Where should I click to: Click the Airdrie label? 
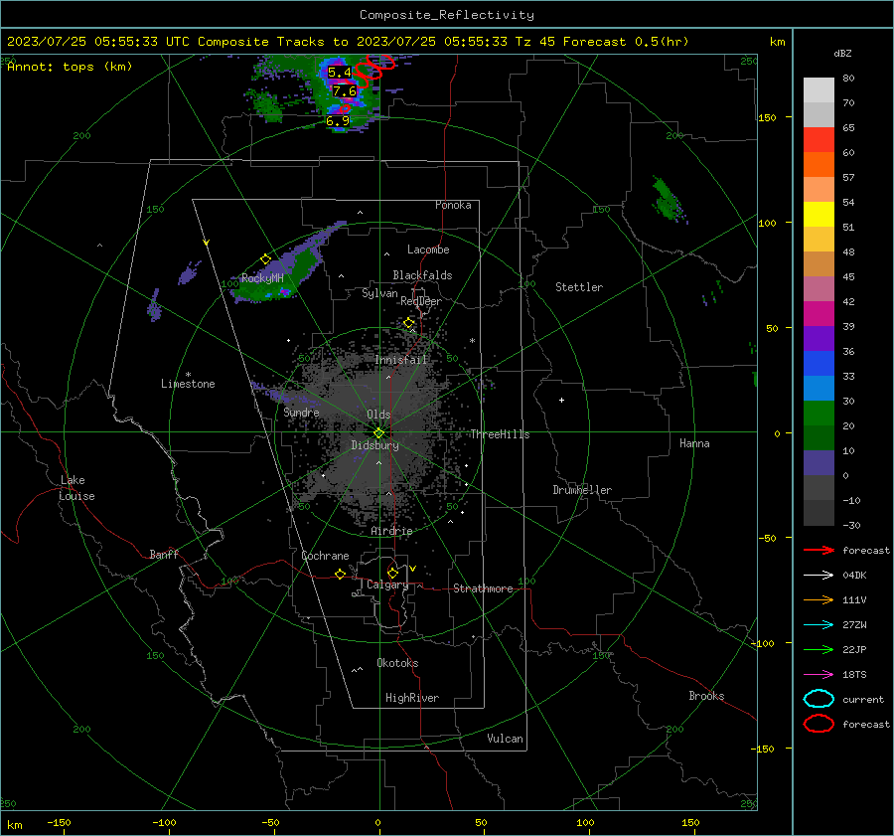[x=391, y=531]
